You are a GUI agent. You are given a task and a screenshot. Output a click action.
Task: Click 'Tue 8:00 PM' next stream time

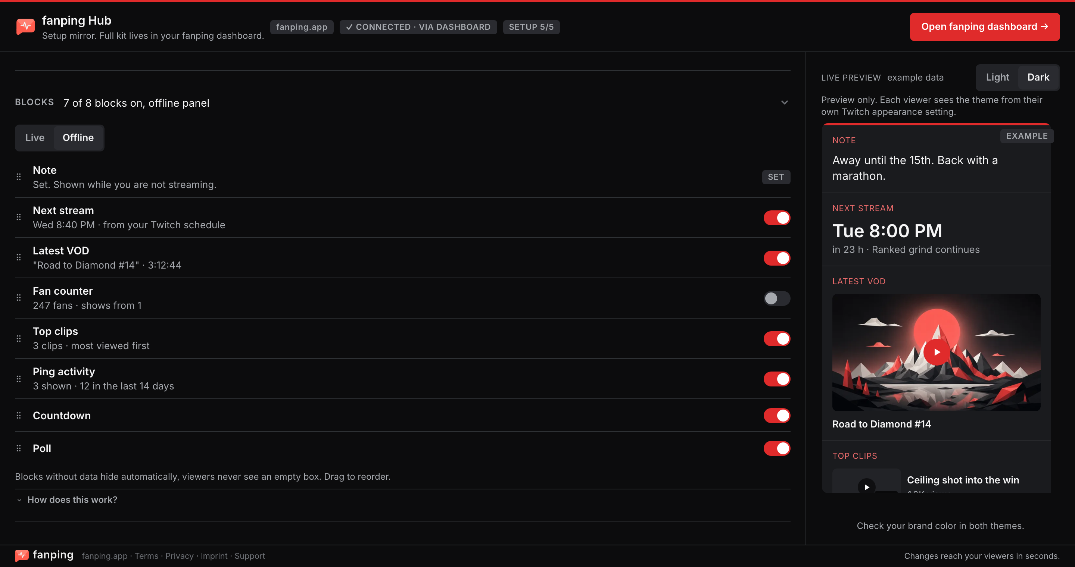click(887, 231)
